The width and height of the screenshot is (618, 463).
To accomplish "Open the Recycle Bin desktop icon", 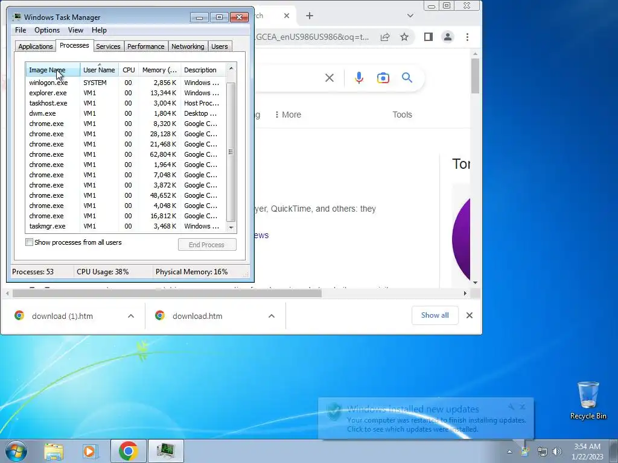I will click(x=588, y=400).
